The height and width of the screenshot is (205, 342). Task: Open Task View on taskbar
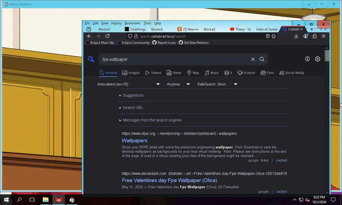(32, 200)
